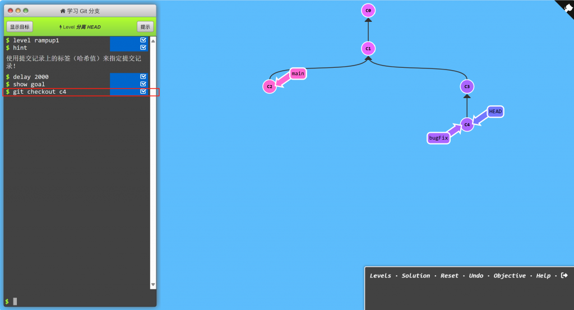Click Undo in the bottom toolbar

point(476,276)
